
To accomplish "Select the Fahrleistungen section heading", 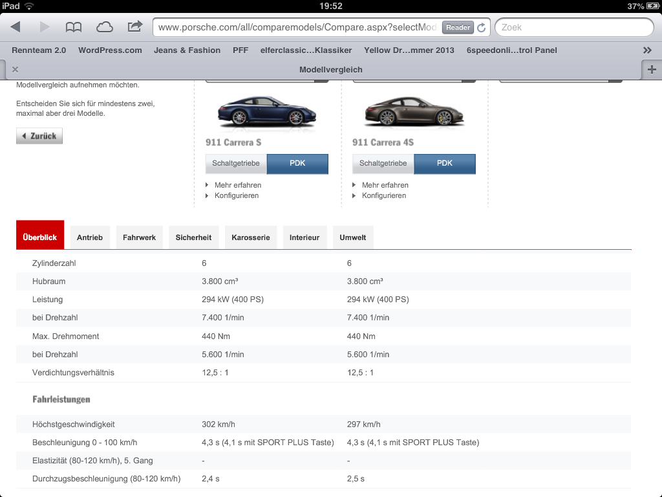I will tap(61, 399).
